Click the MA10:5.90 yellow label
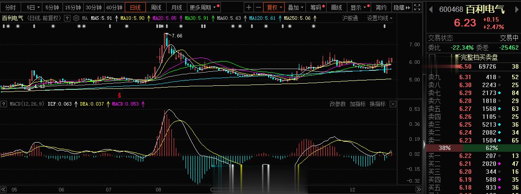Image resolution: width=521 pixels, height=194 pixels. (x=132, y=18)
